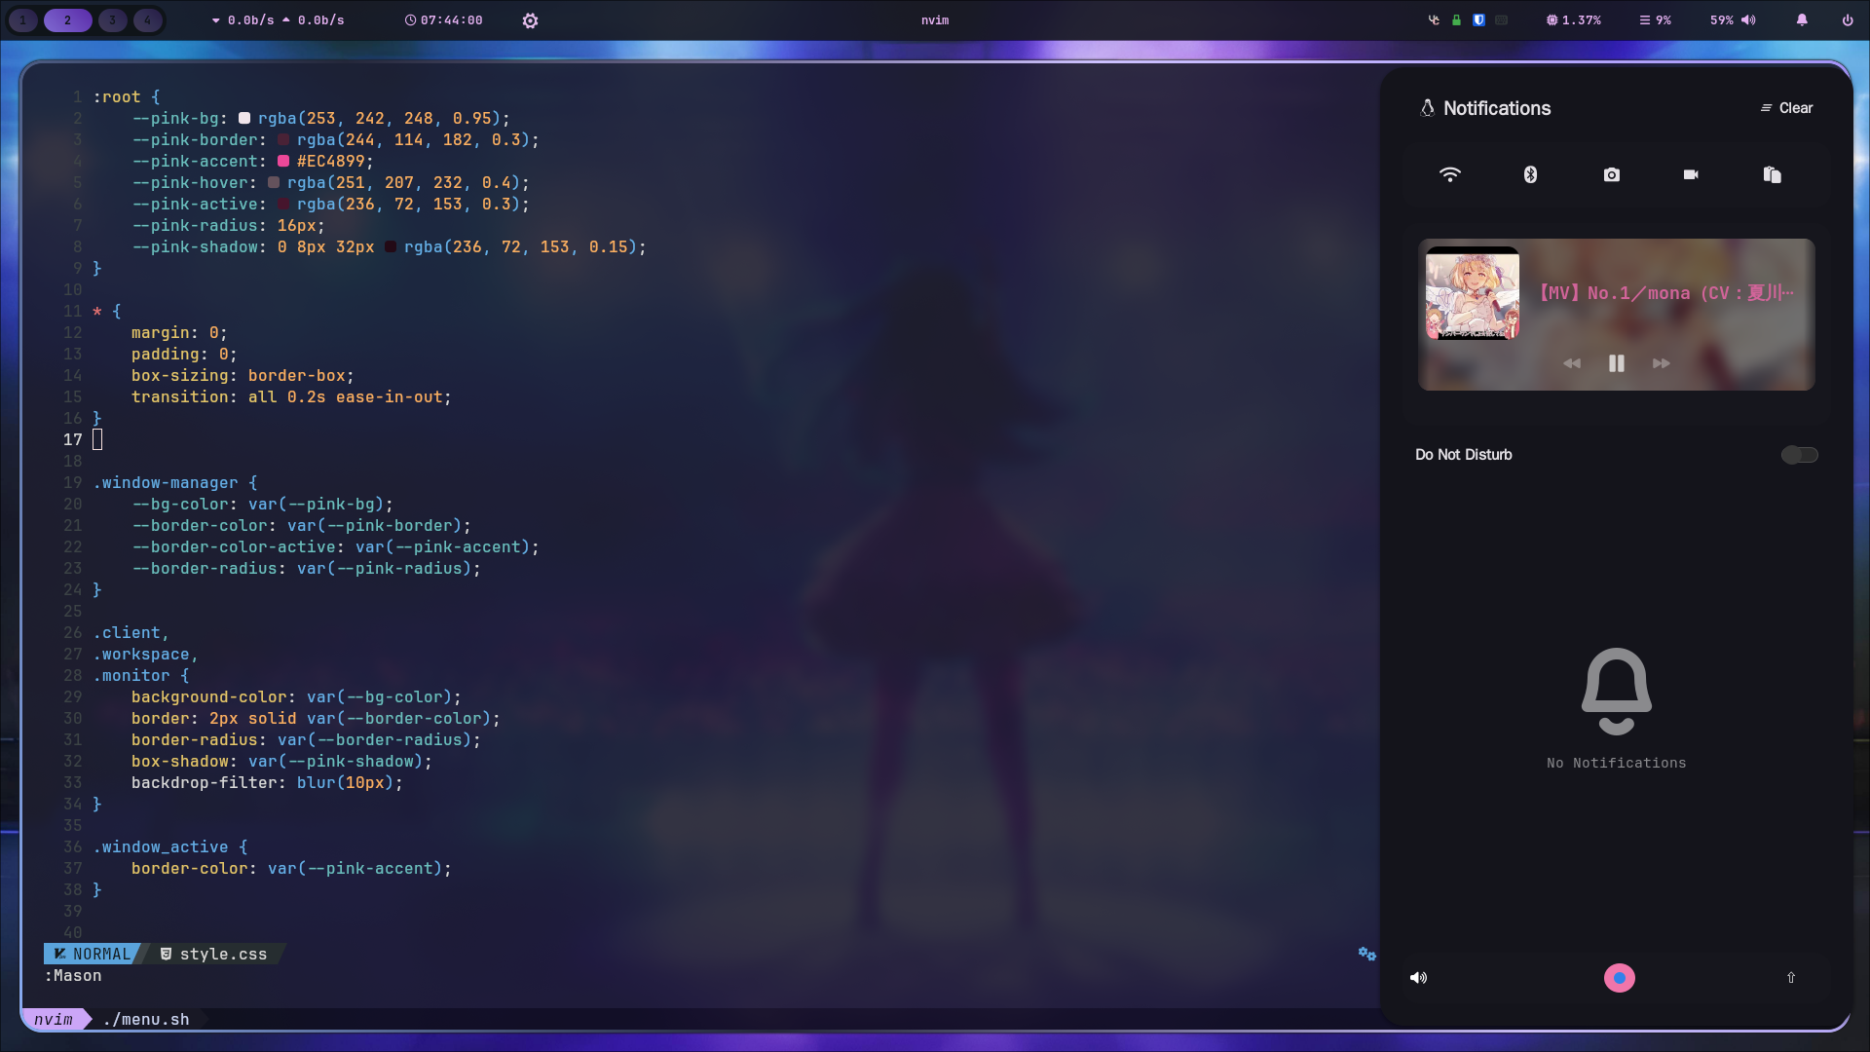Switch to workspace 3
Viewport: 1870px width, 1052px height.
[112, 19]
